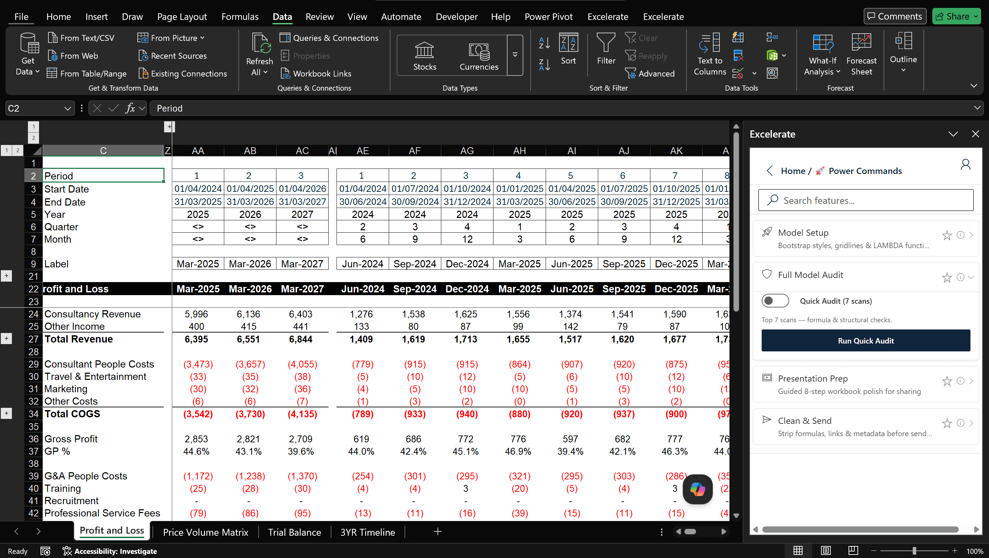Switch to the Page Layout tab
This screenshot has height=558, width=989.
pyautogui.click(x=182, y=16)
